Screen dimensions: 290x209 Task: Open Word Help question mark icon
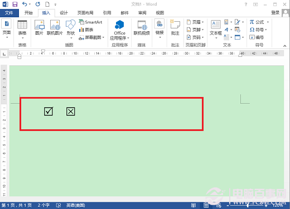point(246,4)
